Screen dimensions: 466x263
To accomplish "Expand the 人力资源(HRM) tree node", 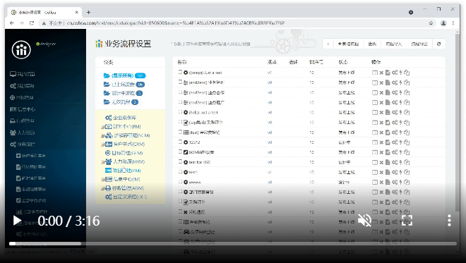I will (x=102, y=162).
